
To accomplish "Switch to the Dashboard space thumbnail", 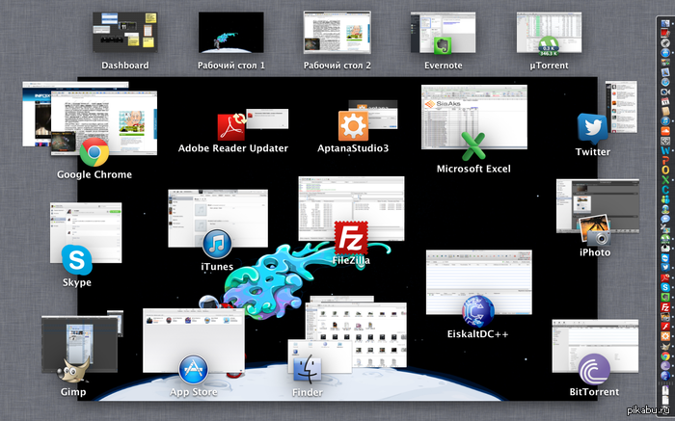I will coord(125,35).
